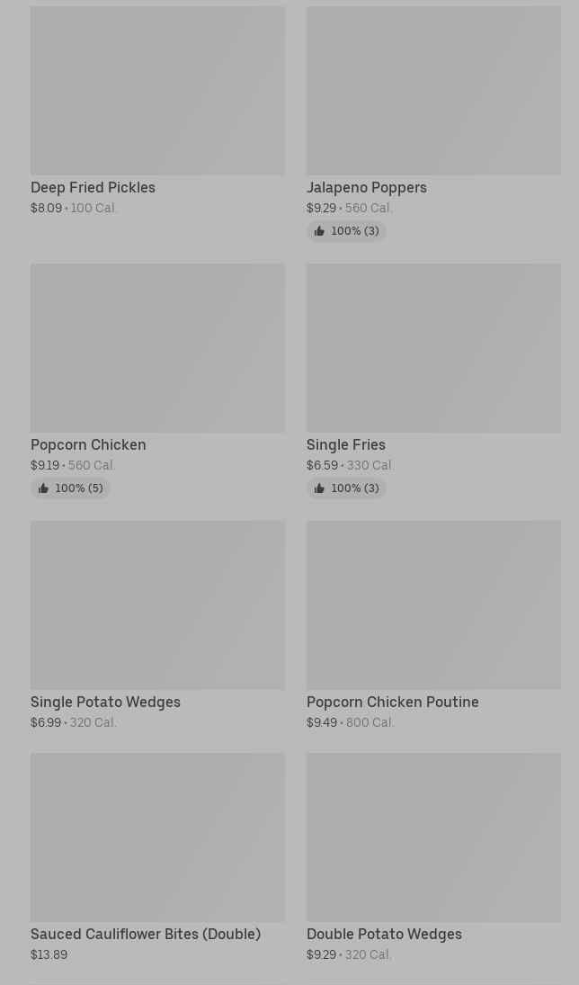
Task: Click the thumbs-up icon under Single Fries
Action: [x=319, y=488]
